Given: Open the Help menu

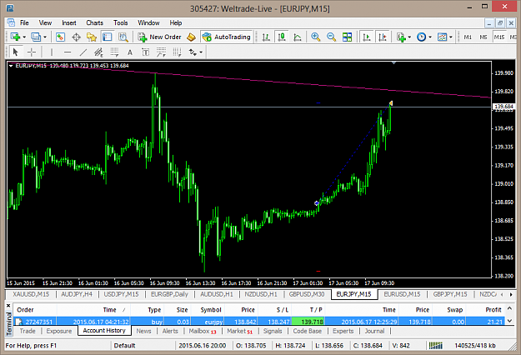Looking at the screenshot, I should (176, 22).
